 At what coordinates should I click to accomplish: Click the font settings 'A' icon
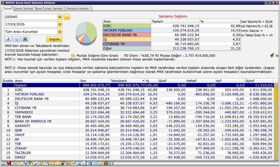point(8,39)
